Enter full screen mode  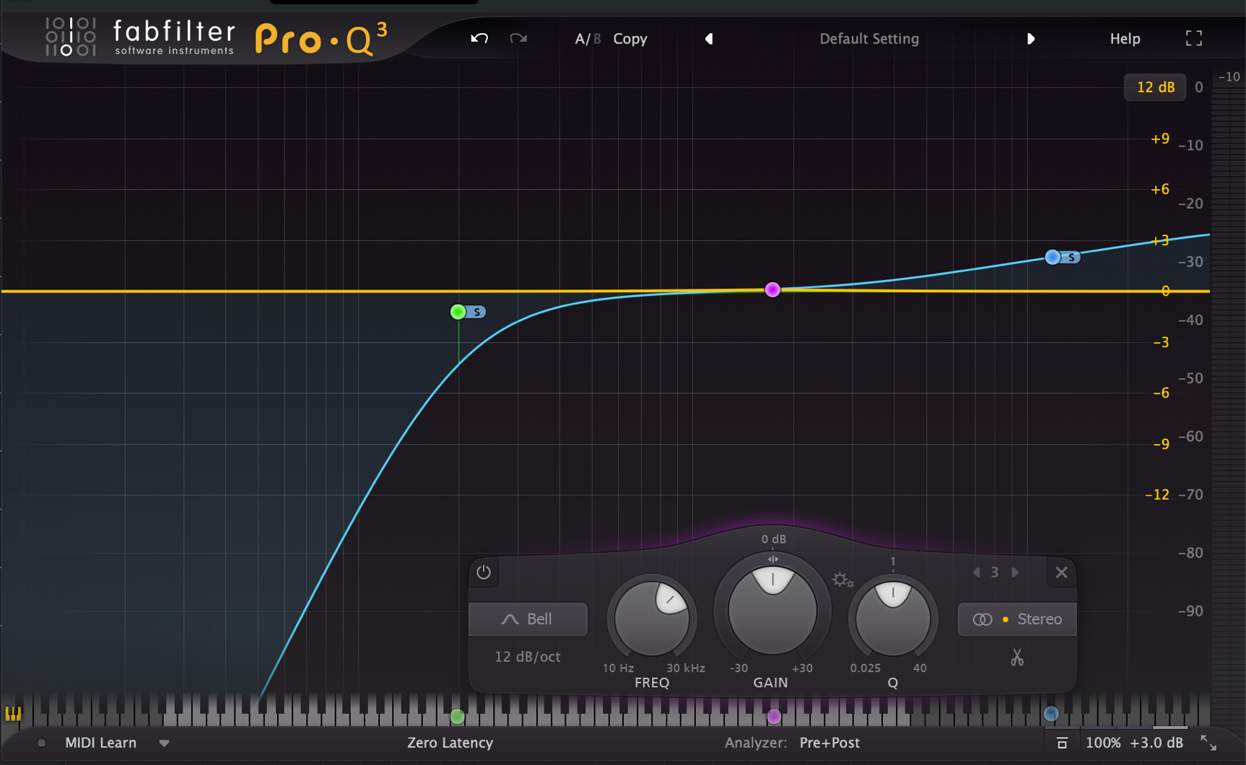(1194, 38)
